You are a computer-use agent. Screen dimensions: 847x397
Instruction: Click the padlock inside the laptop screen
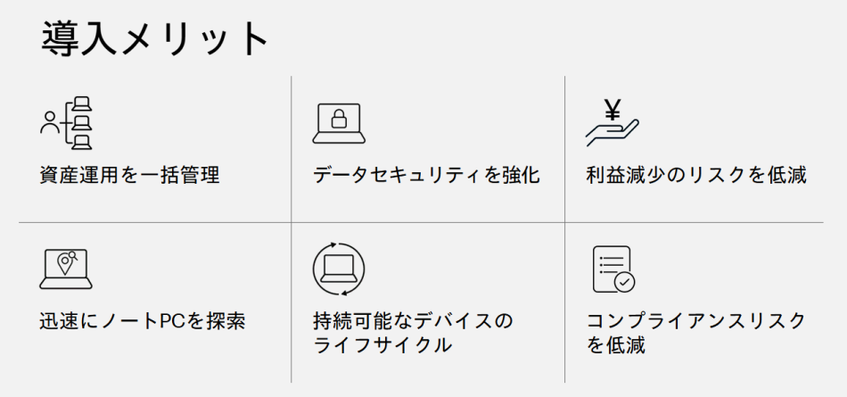pos(338,120)
